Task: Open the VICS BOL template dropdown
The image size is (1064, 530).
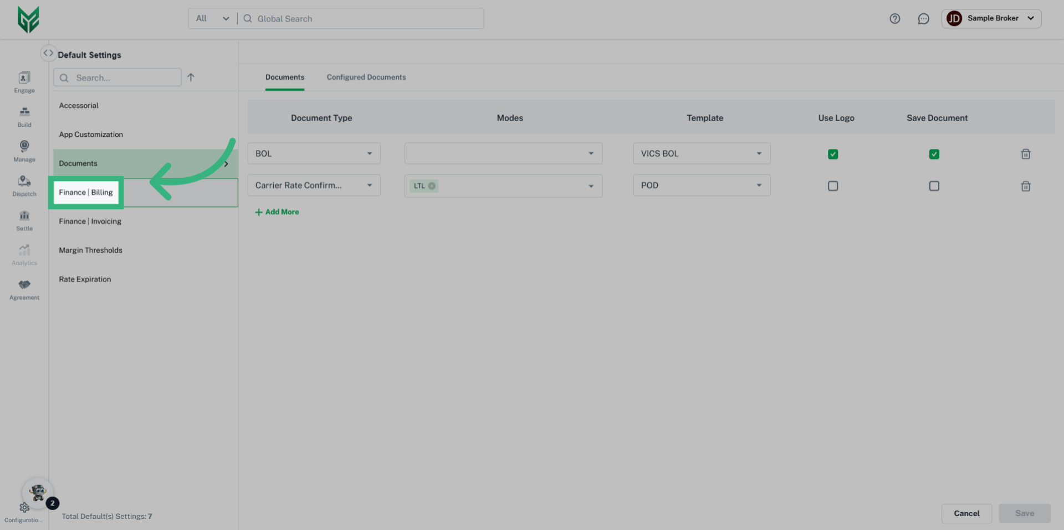Action: [759, 153]
